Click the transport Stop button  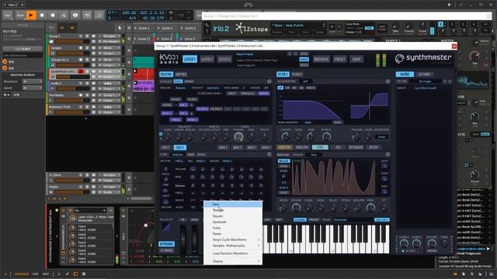click(x=42, y=15)
